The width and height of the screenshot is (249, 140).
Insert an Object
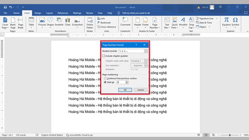pyautogui.click(x=201, y=27)
